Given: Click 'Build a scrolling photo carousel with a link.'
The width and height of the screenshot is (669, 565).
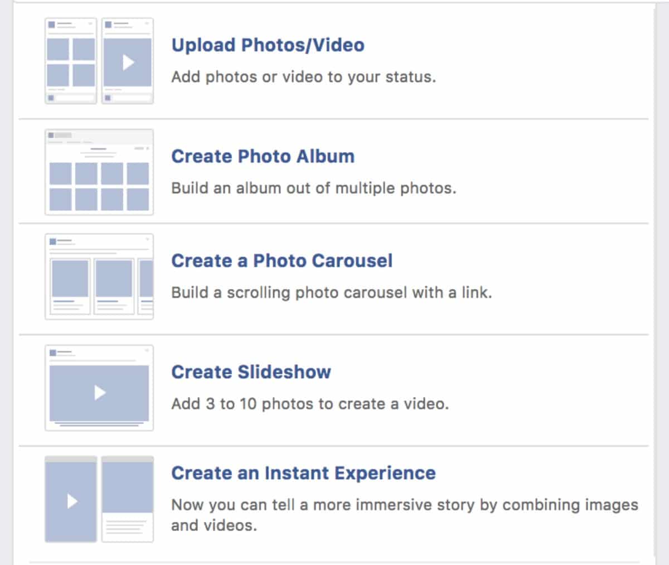Looking at the screenshot, I should click(x=331, y=292).
